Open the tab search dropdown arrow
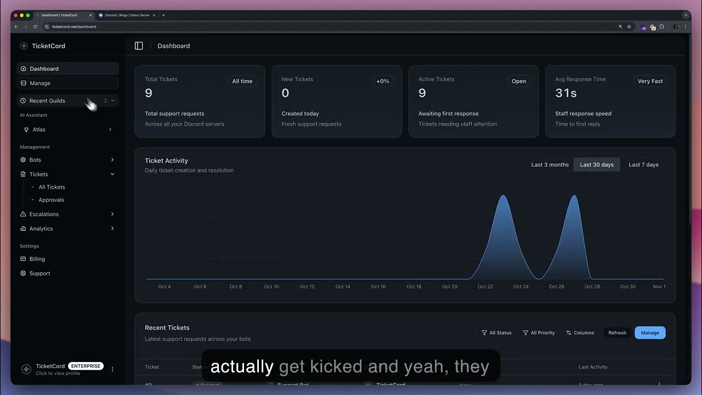This screenshot has height=395, width=702. (686, 15)
